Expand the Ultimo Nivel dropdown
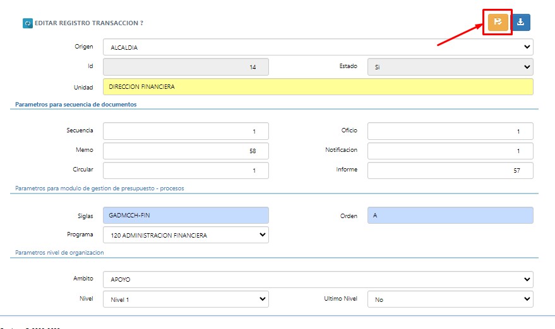 450,299
